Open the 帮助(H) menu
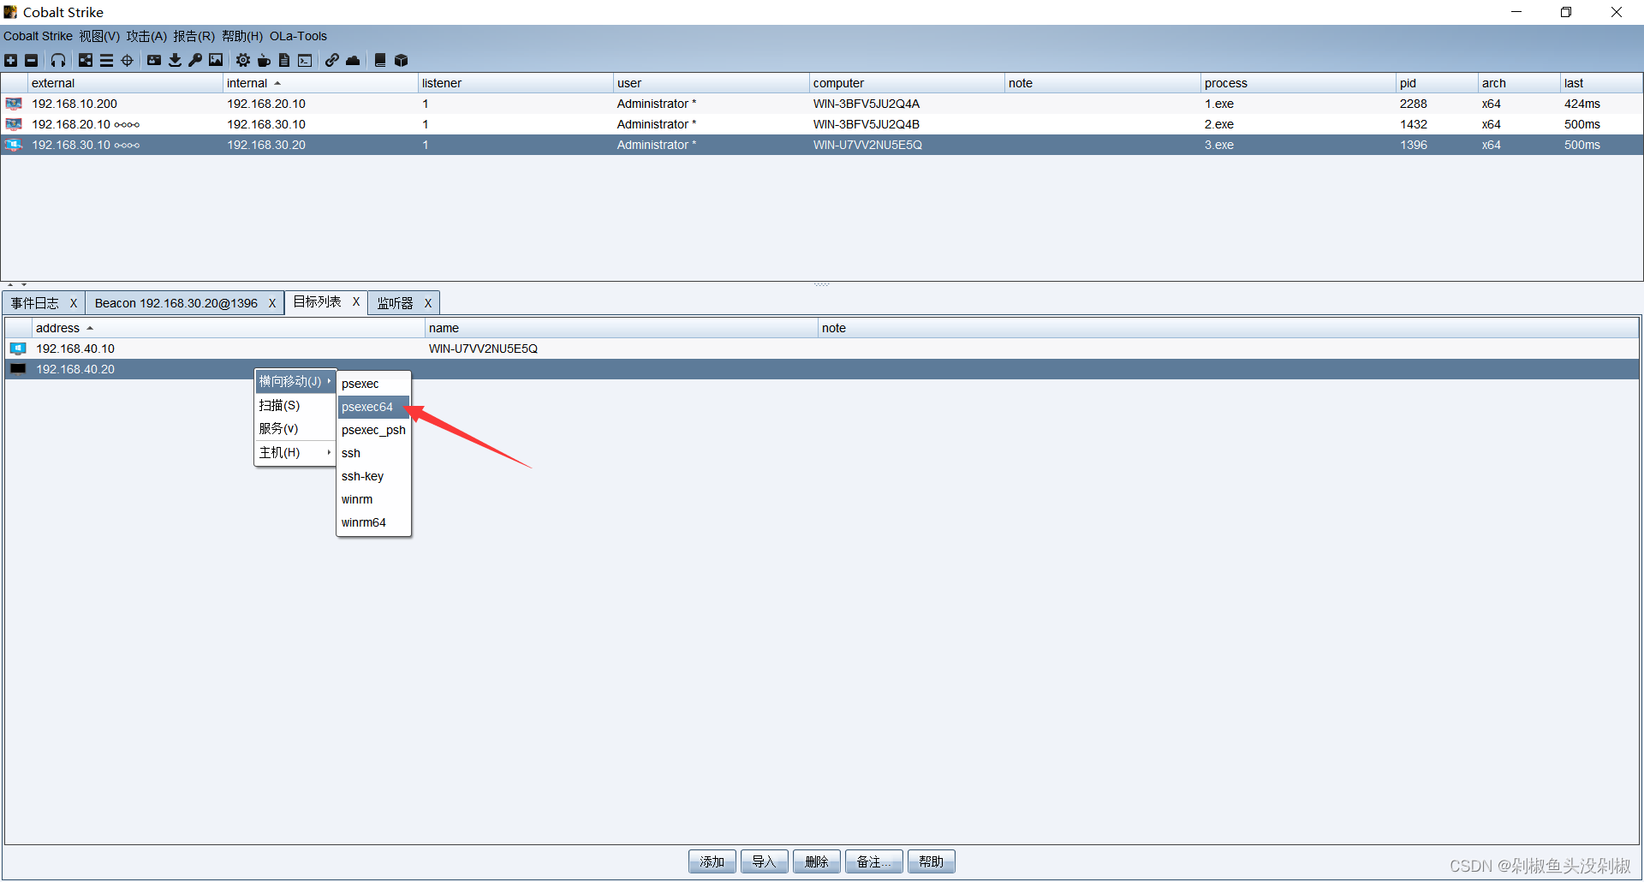Viewport: 1644px width, 882px height. coord(242,36)
